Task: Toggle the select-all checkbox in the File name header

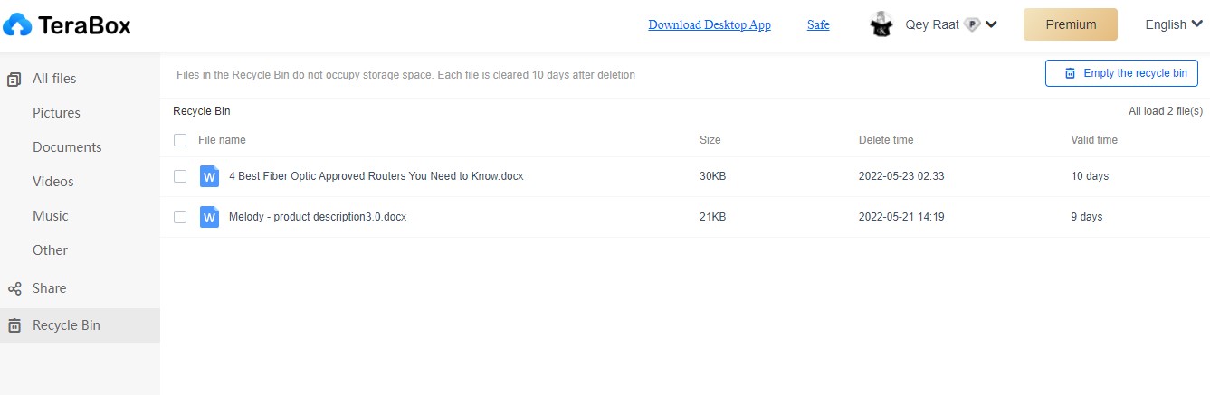Action: click(x=180, y=140)
